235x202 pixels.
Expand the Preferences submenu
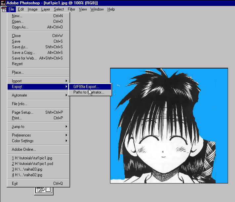(x=39, y=135)
